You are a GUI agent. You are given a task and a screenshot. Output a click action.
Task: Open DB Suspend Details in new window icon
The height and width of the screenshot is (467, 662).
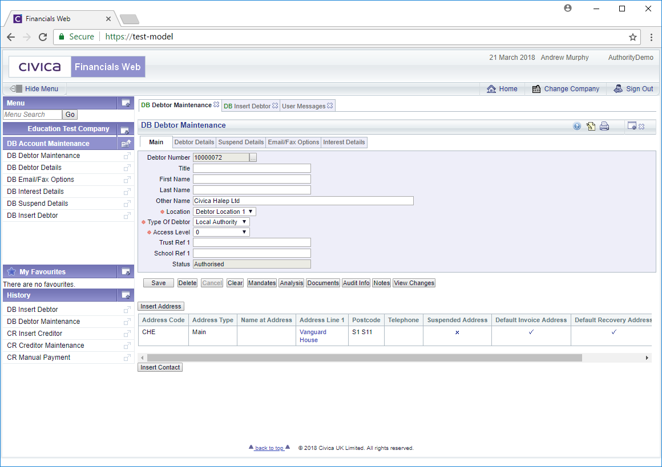click(127, 204)
